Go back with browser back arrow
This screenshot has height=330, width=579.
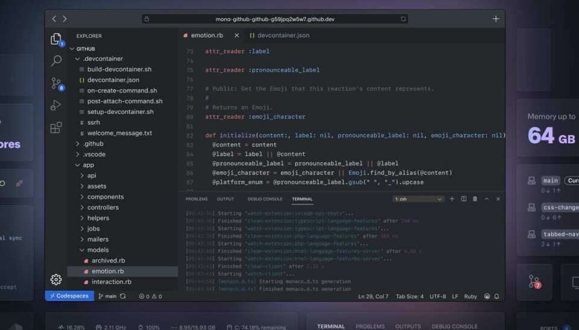coord(54,19)
